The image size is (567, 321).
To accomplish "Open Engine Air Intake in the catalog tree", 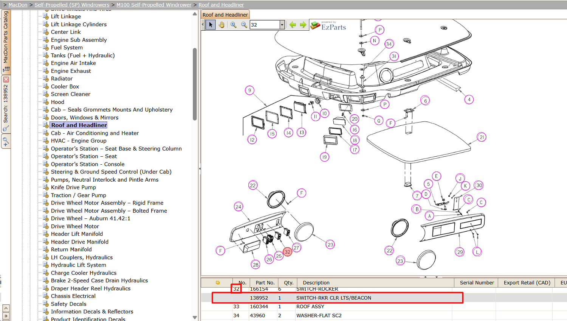I will pos(73,63).
